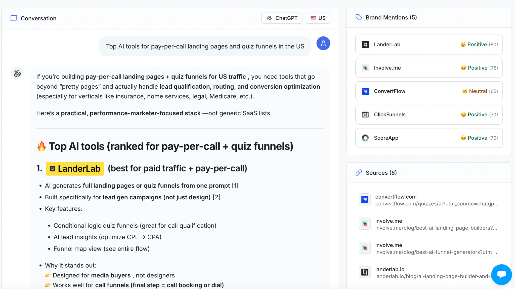
Task: Click citation [1] in the response
Action: pyautogui.click(x=235, y=186)
